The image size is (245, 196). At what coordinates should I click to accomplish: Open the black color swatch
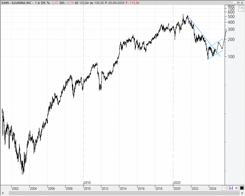pos(242,188)
